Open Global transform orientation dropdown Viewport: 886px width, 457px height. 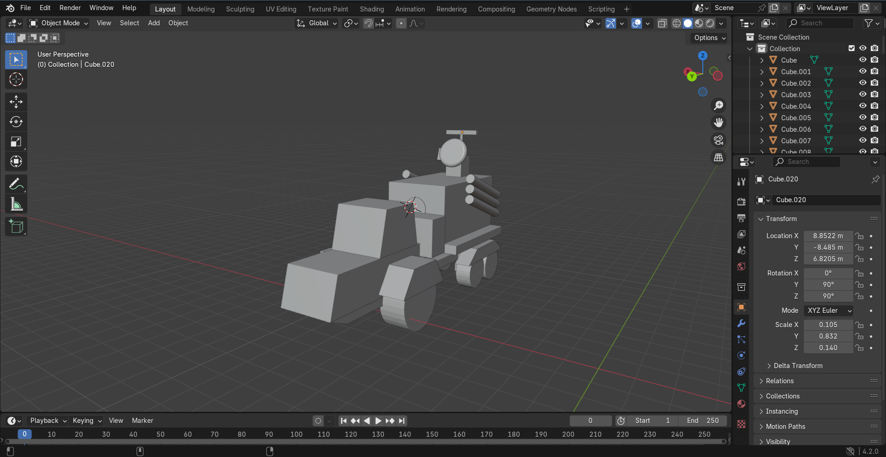click(x=317, y=23)
